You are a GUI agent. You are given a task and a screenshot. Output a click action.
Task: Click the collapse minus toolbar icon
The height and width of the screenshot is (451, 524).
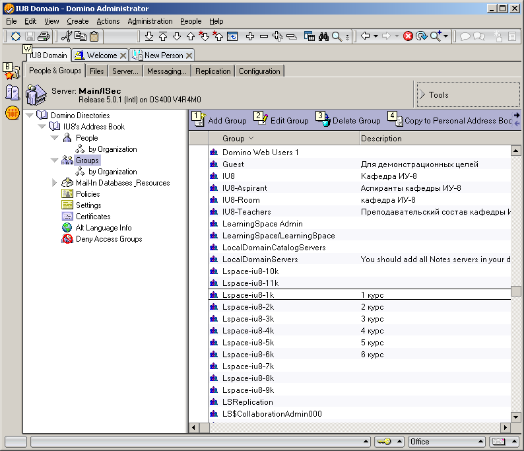264,36
